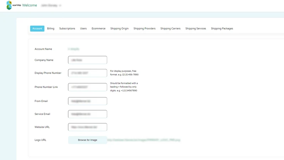Switch to the Billing tab

(51, 28)
